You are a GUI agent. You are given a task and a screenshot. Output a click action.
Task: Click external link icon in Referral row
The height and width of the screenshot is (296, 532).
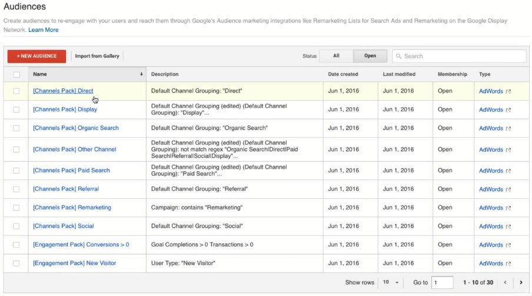tap(508, 189)
